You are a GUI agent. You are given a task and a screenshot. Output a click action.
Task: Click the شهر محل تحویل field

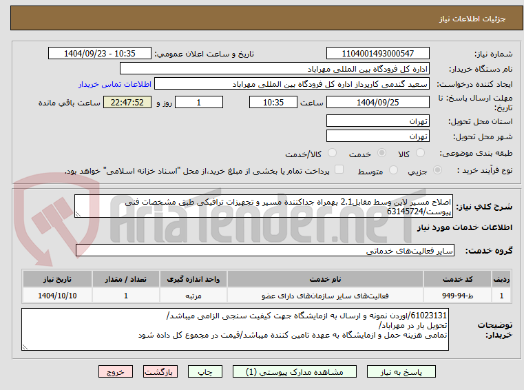point(377,136)
